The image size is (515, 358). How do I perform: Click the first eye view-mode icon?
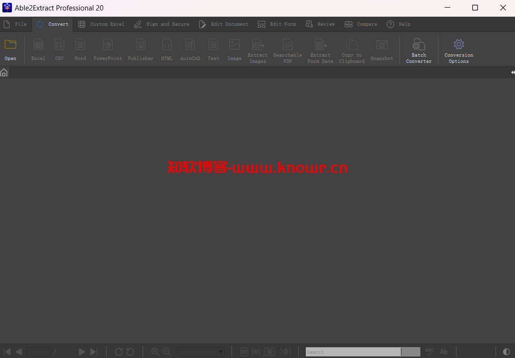pyautogui.click(x=244, y=352)
